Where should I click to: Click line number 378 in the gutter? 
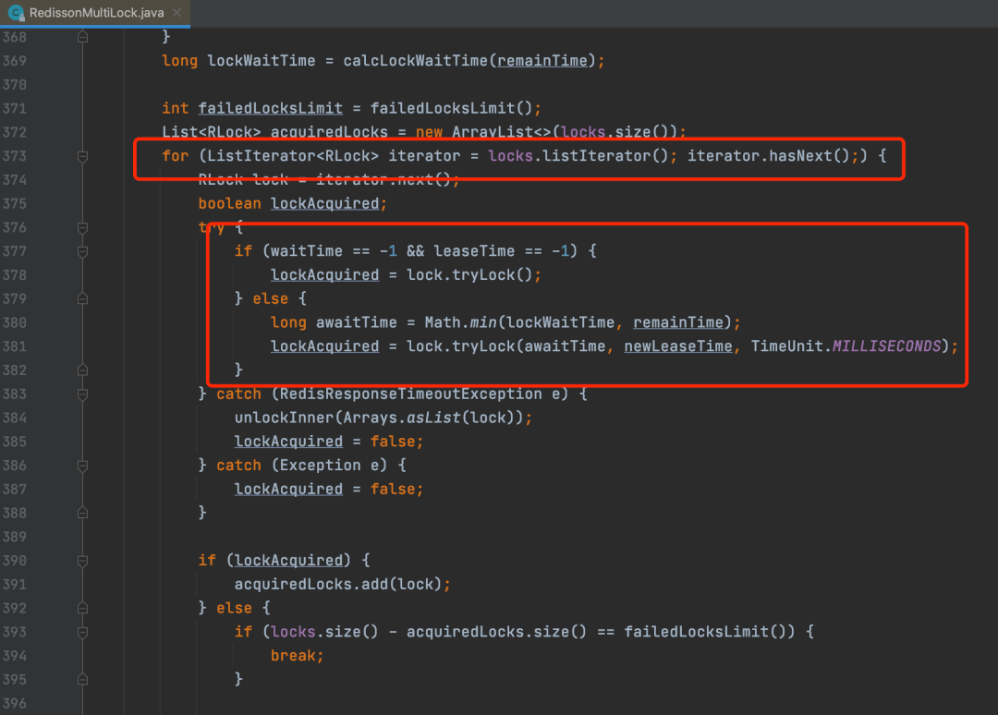[x=15, y=274]
